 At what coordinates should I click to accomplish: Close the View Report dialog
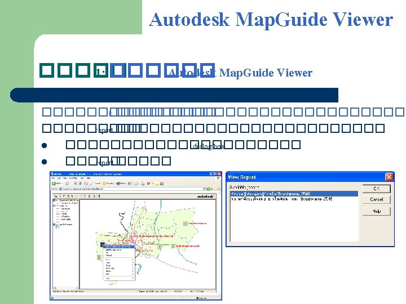pos(389,177)
